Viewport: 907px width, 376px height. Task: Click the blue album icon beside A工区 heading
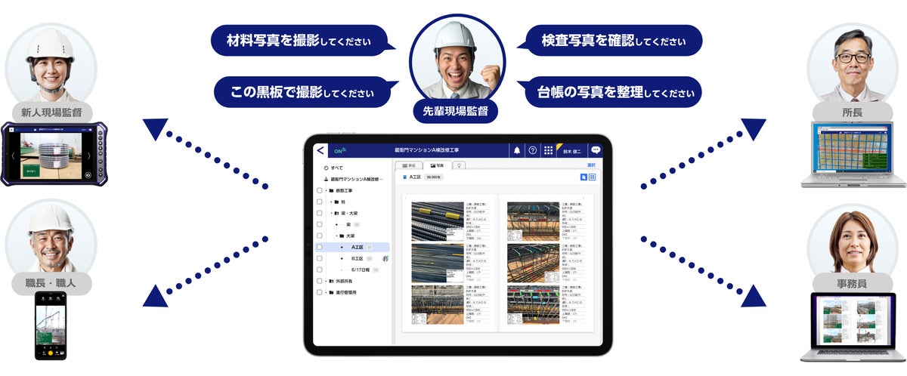click(x=404, y=177)
